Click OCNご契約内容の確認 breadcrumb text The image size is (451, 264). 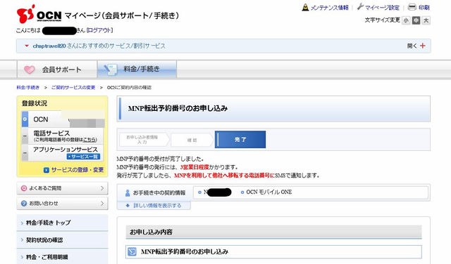tap(129, 88)
